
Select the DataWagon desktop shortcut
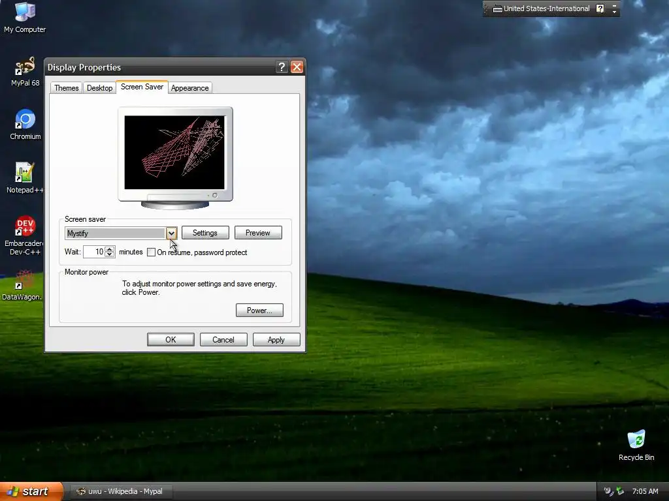[x=22, y=285]
